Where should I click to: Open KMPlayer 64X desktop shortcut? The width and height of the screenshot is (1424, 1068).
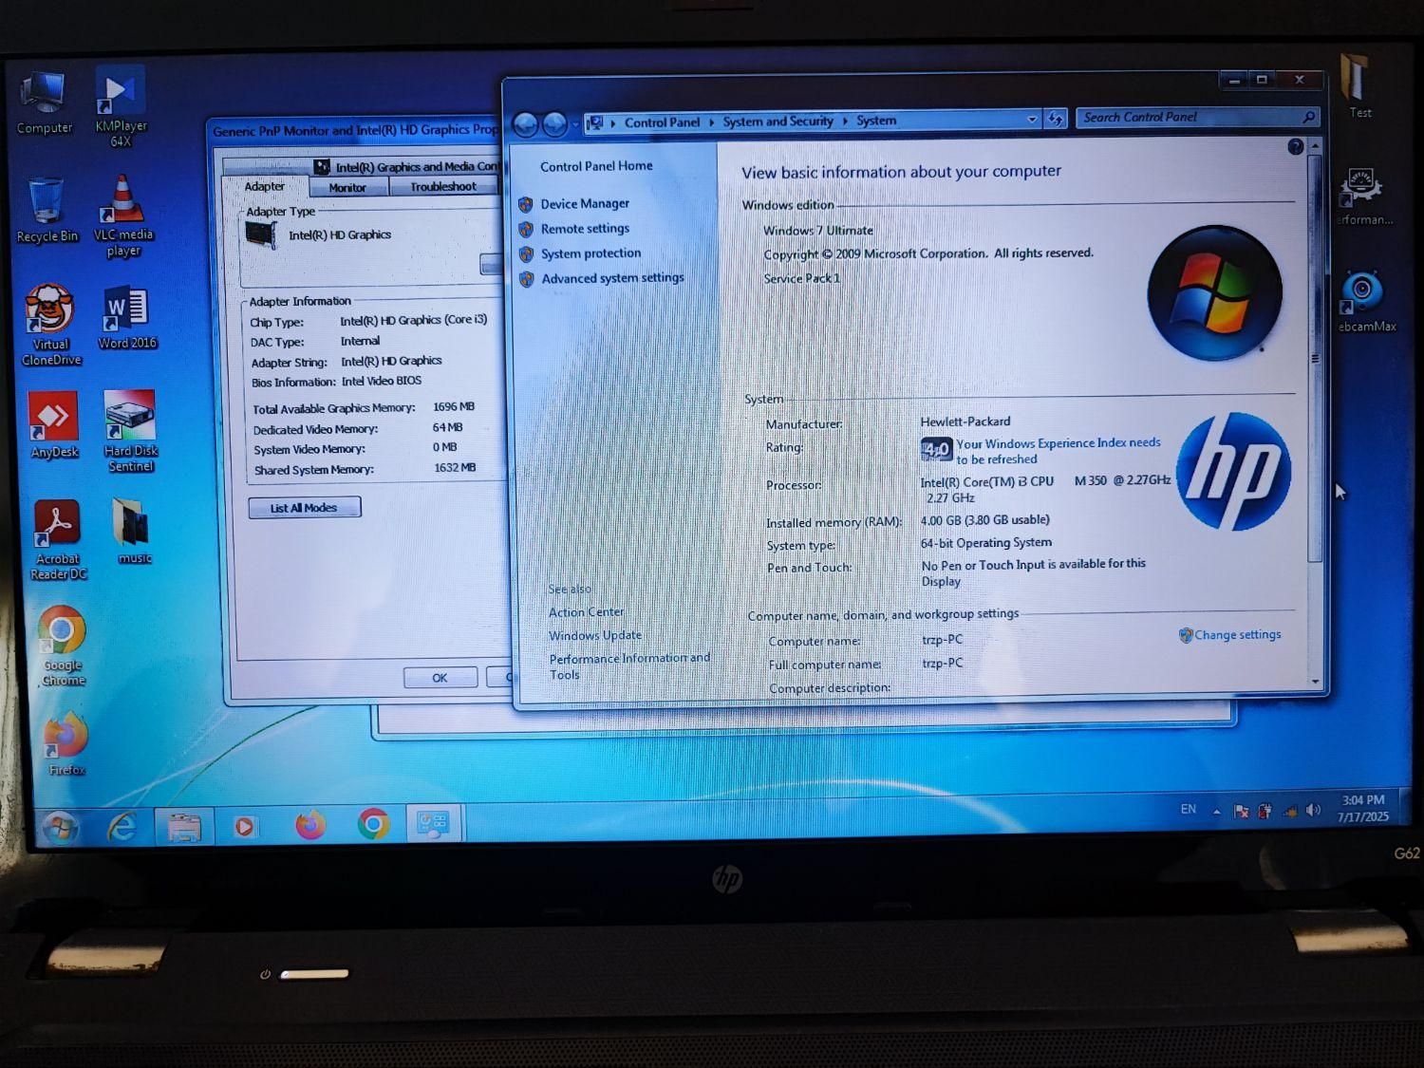coord(121,106)
